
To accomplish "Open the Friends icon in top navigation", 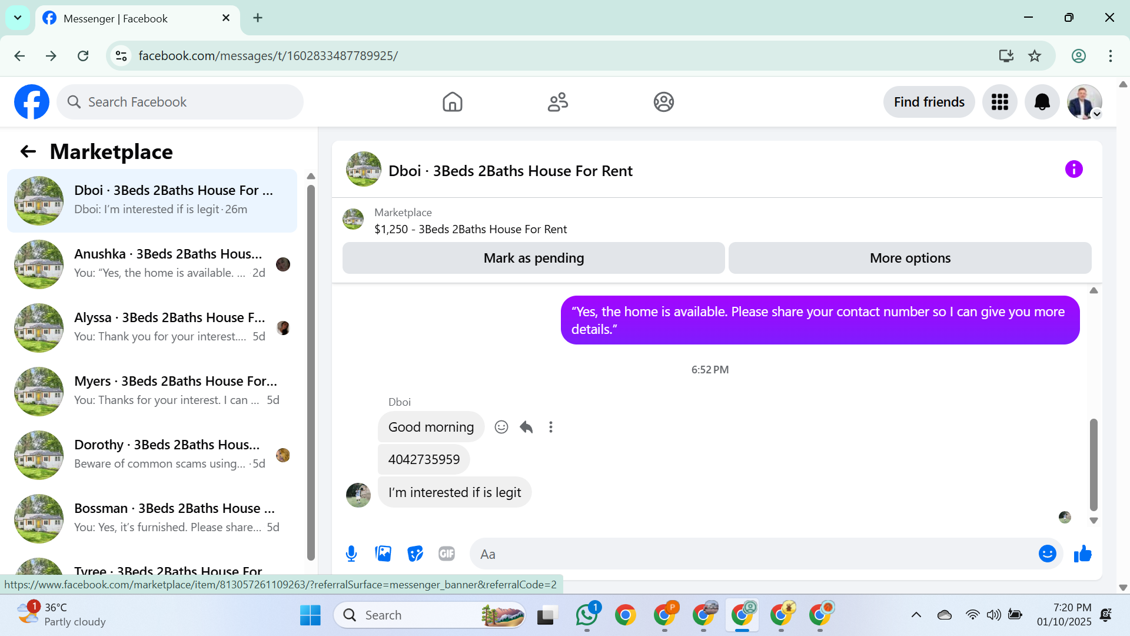I will tap(558, 102).
